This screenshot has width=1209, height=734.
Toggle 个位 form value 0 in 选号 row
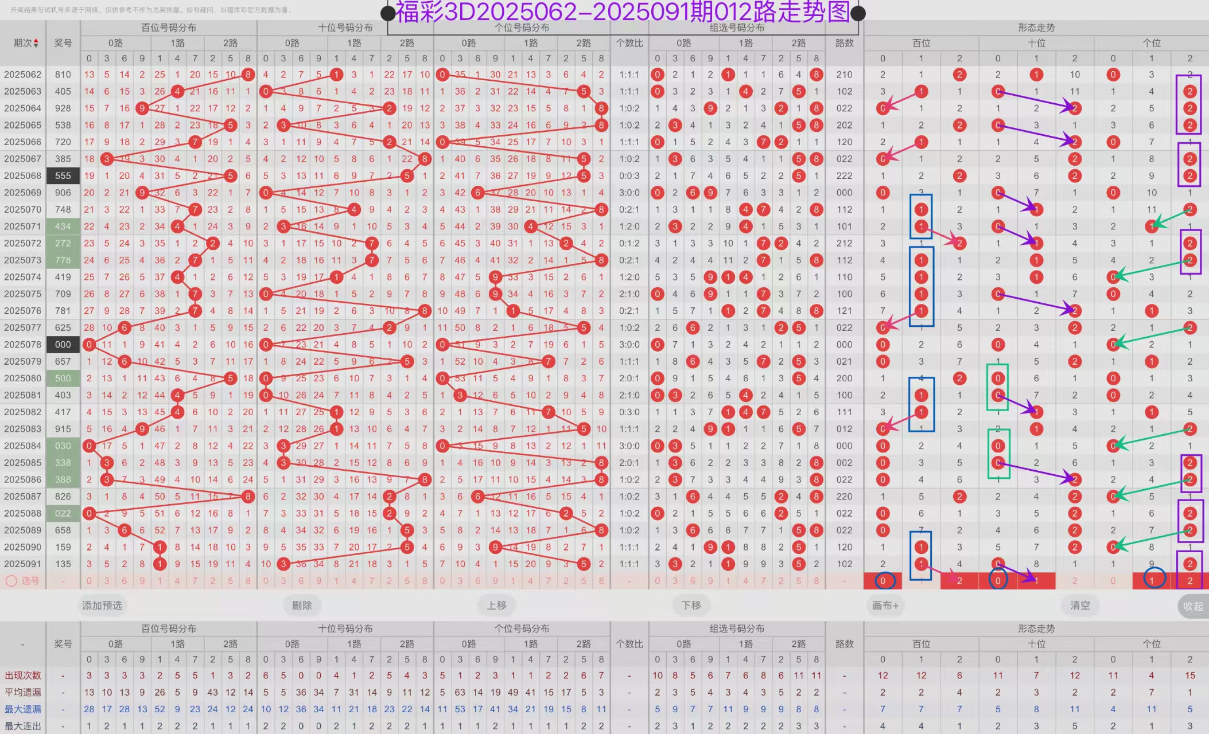1113,581
